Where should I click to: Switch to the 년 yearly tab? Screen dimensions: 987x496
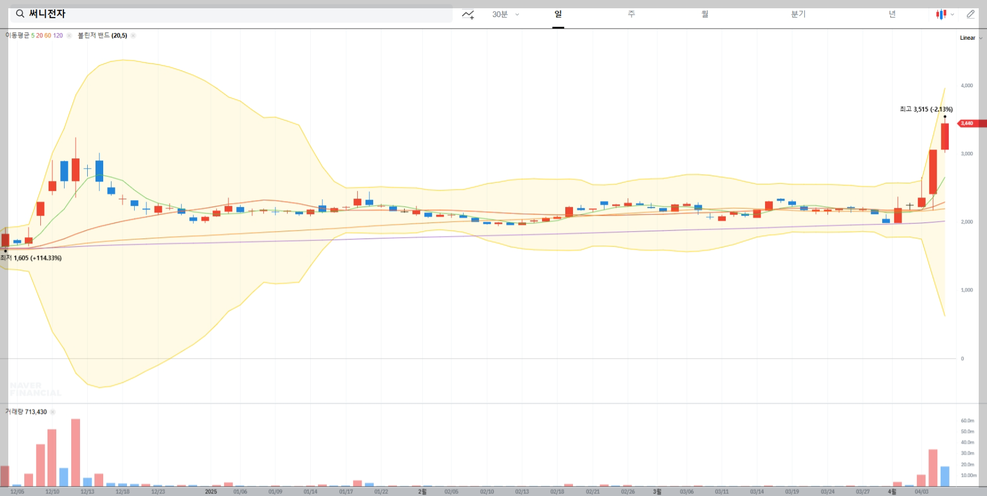pyautogui.click(x=892, y=14)
